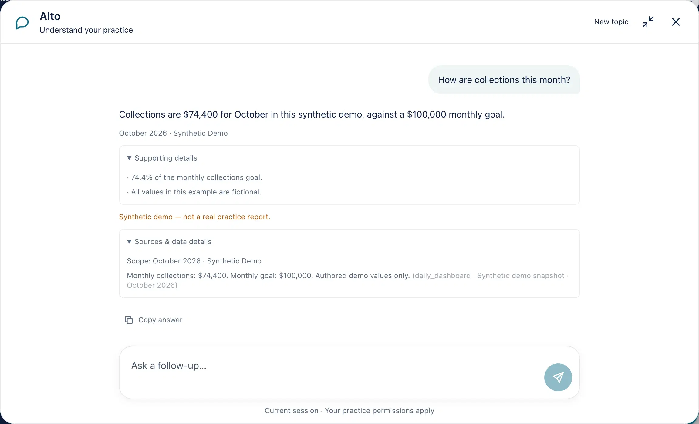Click the orange 'Synthetic demo — not a real practice report.' notice
Viewport: 699px width, 424px height.
(194, 217)
